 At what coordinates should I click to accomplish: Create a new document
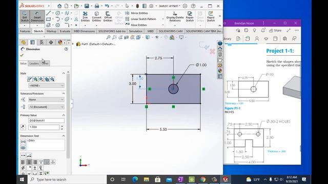tap(66, 6)
